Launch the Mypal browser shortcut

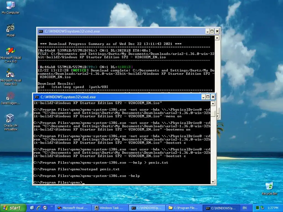11,30
